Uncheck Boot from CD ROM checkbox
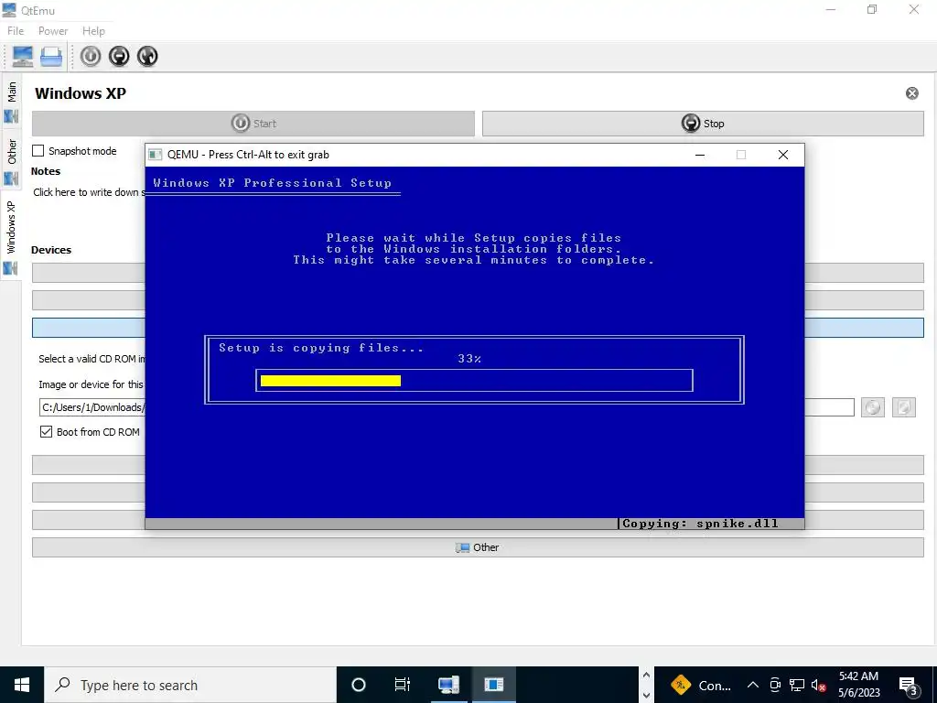This screenshot has height=703, width=937. tap(46, 432)
